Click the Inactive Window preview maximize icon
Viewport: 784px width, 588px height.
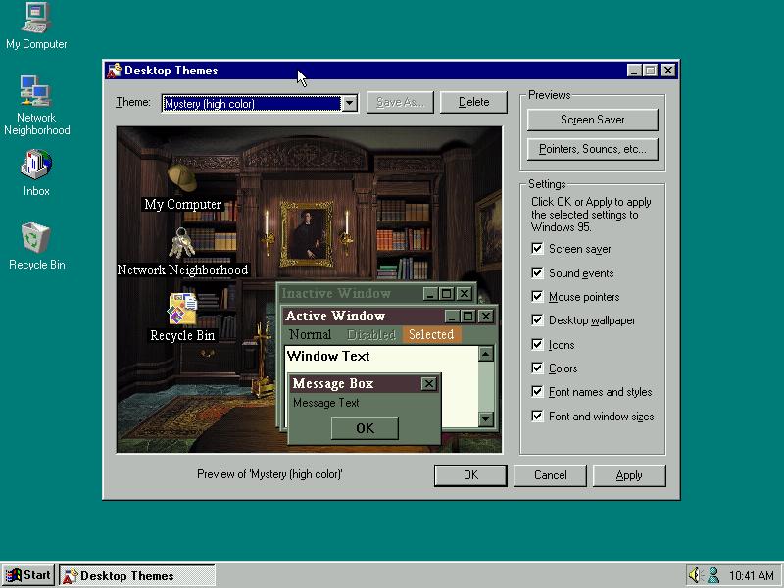tap(447, 293)
